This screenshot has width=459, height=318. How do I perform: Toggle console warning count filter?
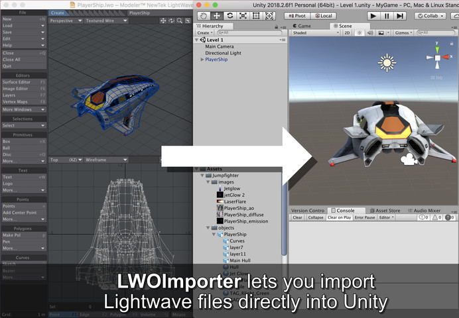click(436, 217)
